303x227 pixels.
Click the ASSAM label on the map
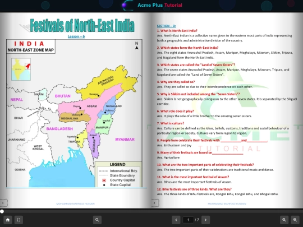(92, 106)
